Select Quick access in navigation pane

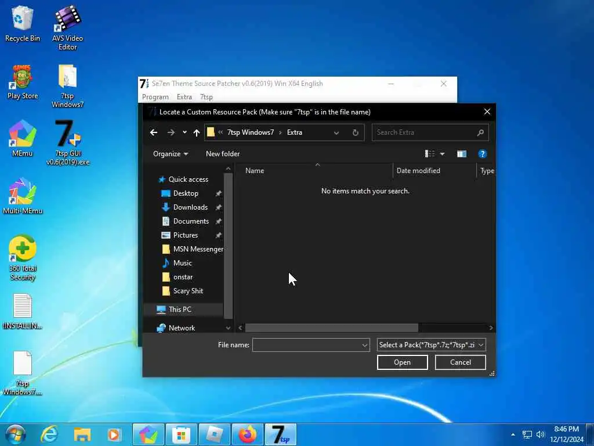pos(189,179)
